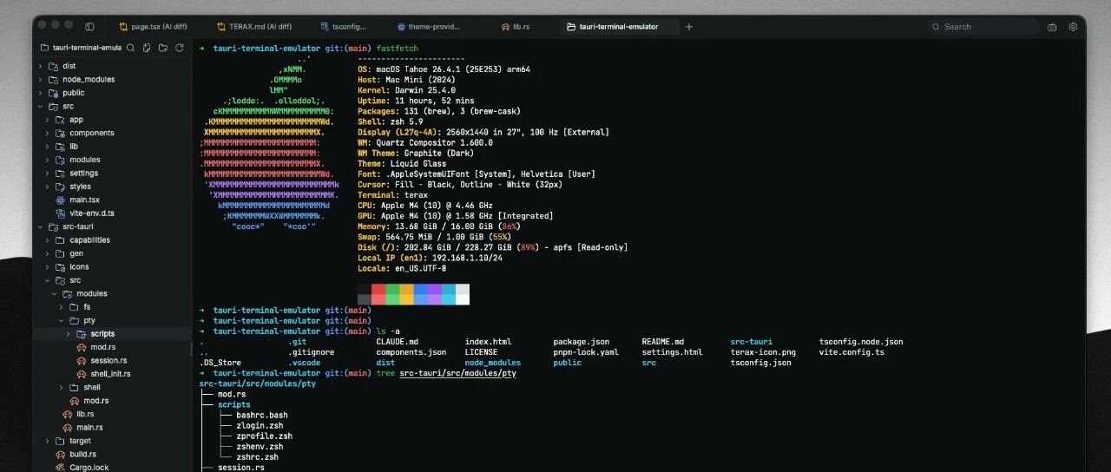Expand the scripts folder chevron
Image resolution: width=1111 pixels, height=472 pixels.
69,333
